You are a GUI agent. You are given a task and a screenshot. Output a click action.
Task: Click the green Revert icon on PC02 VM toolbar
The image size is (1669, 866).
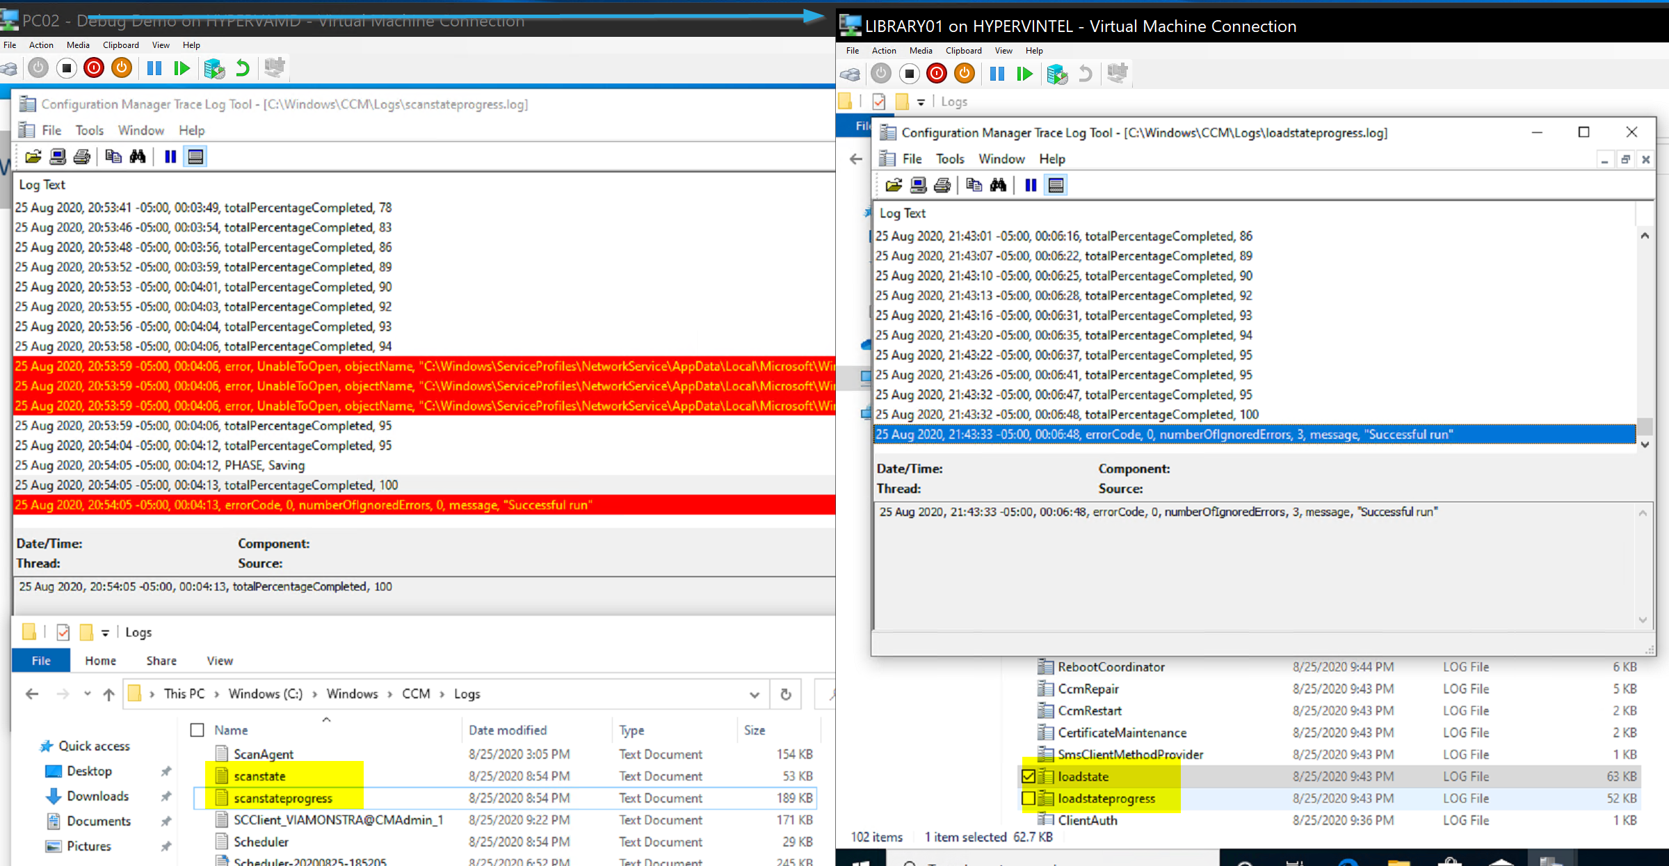(x=242, y=68)
